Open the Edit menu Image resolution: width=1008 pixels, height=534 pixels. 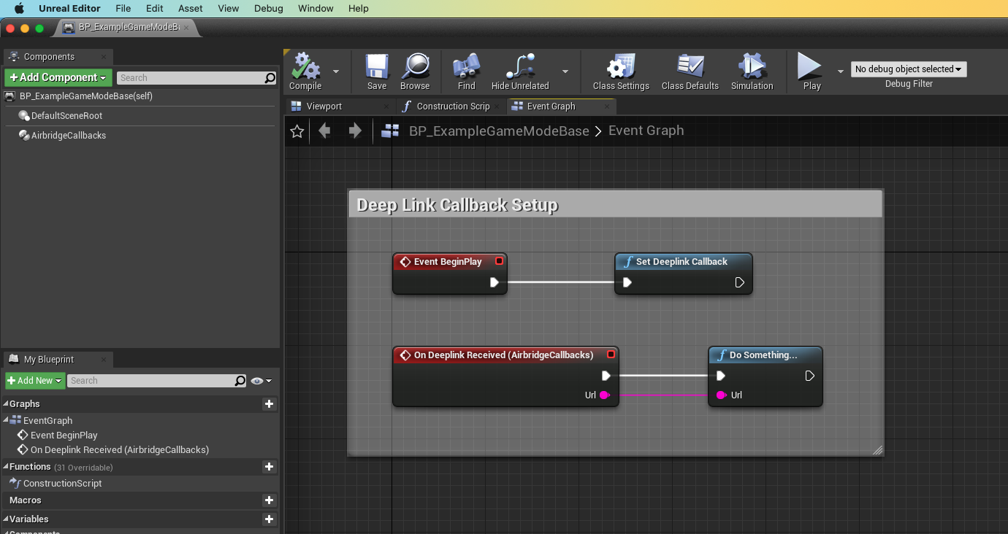[154, 9]
